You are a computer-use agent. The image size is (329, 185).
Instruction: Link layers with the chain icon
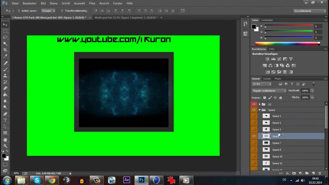pyautogui.click(x=281, y=173)
